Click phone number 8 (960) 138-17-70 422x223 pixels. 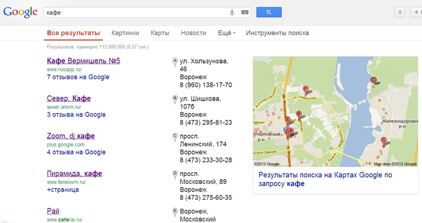[x=206, y=85]
